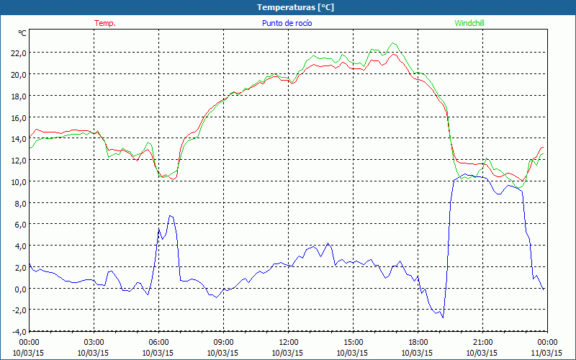Click the '20,0' y-axis value
Screen dimensions: 576x360
(x=19, y=75)
